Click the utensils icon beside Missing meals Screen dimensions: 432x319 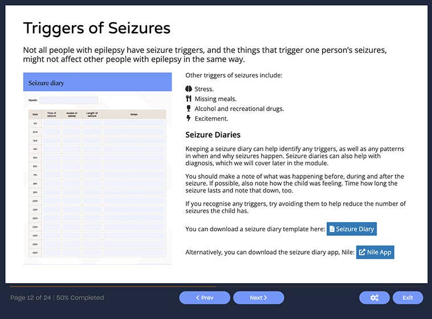[189, 99]
